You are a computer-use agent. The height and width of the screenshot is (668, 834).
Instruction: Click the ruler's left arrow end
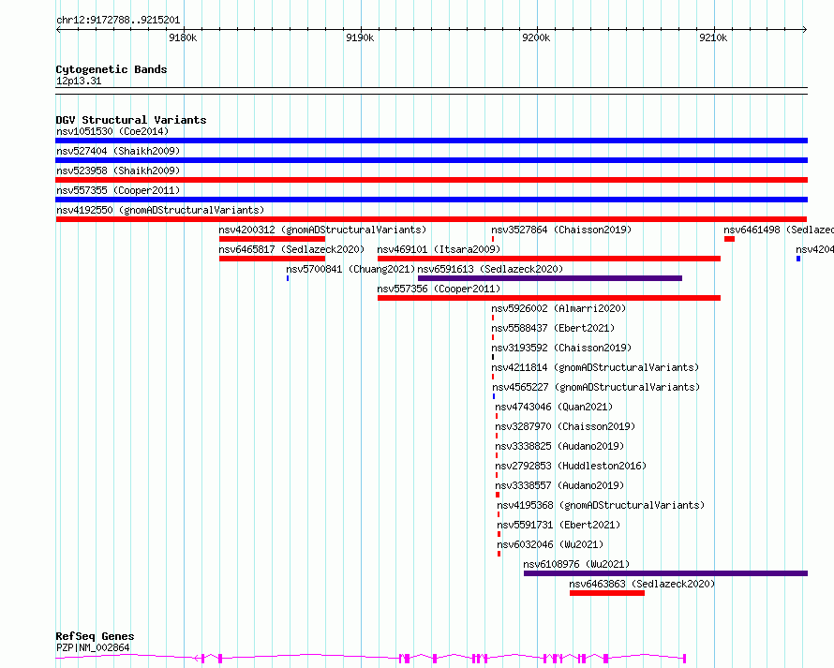pyautogui.click(x=58, y=29)
